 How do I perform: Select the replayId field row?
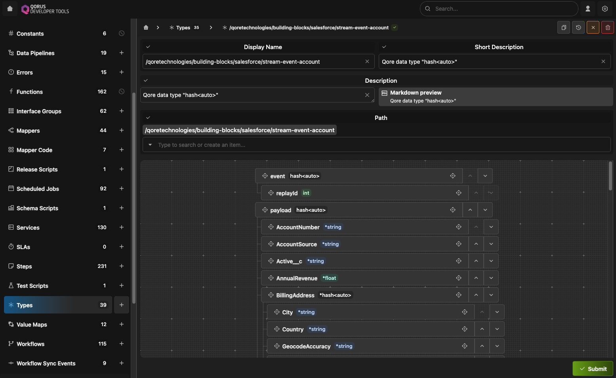(x=364, y=193)
